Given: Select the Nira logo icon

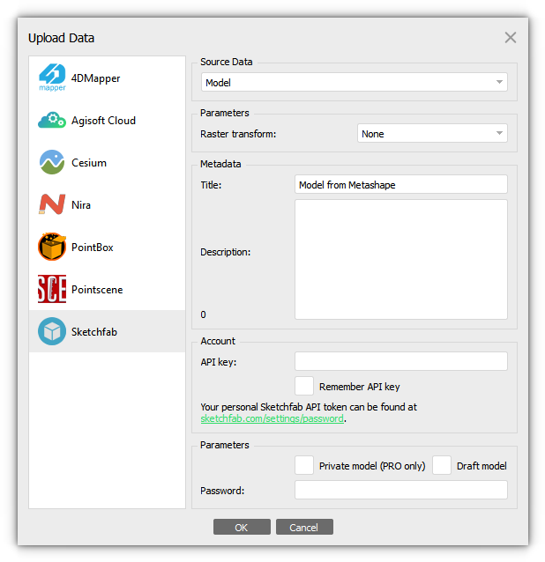Looking at the screenshot, I should [52, 204].
